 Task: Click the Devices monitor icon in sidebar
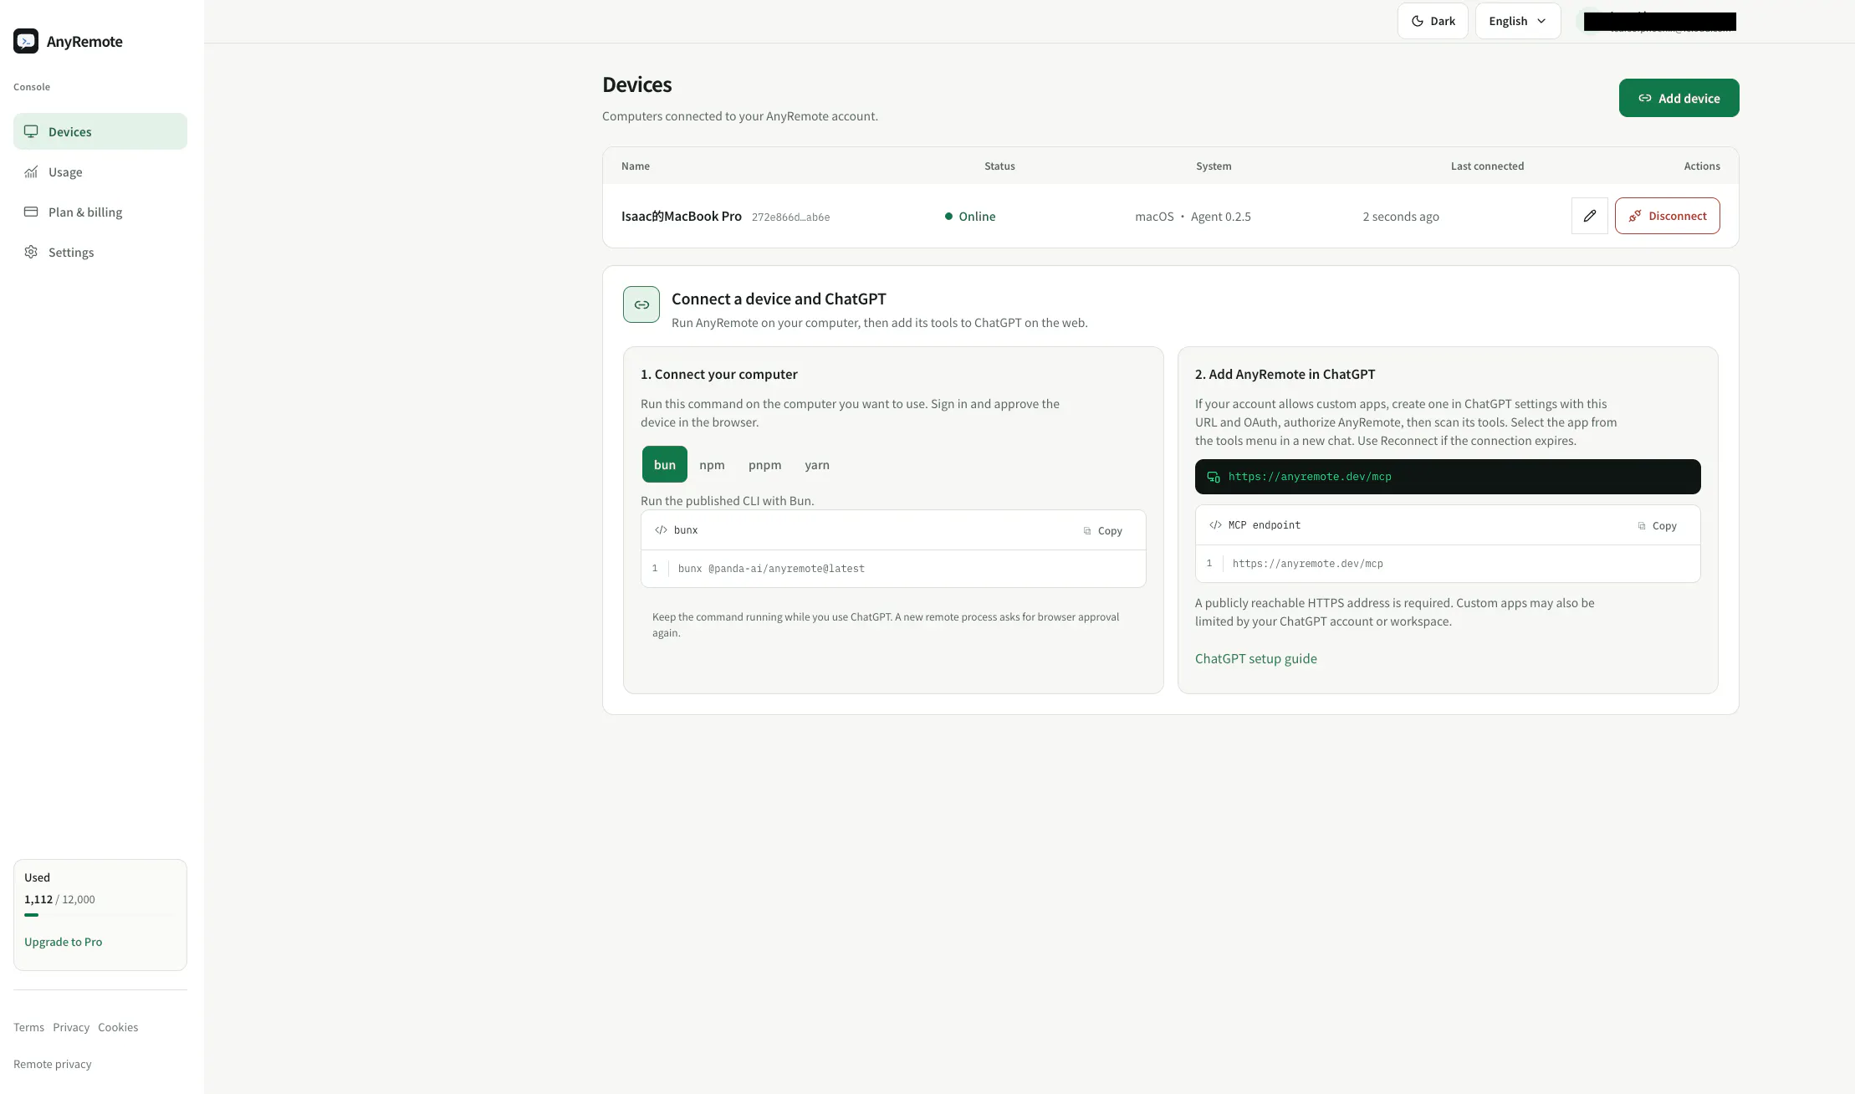[x=31, y=131]
